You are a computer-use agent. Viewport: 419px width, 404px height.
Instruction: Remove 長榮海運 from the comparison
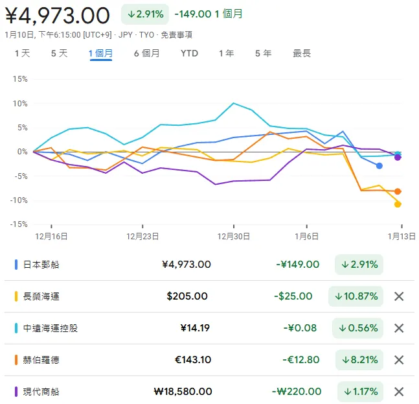click(x=399, y=296)
